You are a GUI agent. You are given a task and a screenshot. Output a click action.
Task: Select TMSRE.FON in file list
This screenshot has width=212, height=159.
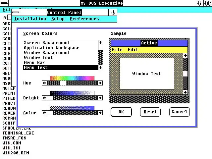click(x=15, y=138)
